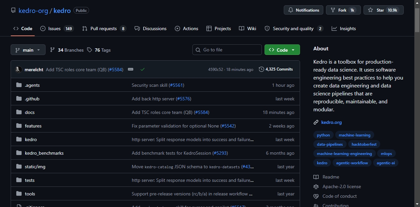420x207 pixels.
Task: Select the agentic-workflow topic tag
Action: click(x=352, y=163)
